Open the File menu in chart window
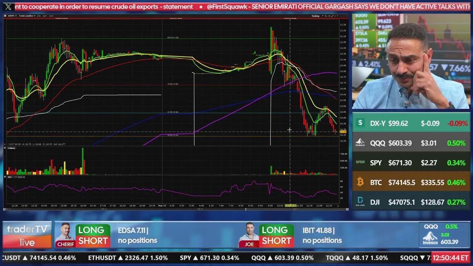Image resolution: width=473 pixels, height=266 pixels. (39, 16)
